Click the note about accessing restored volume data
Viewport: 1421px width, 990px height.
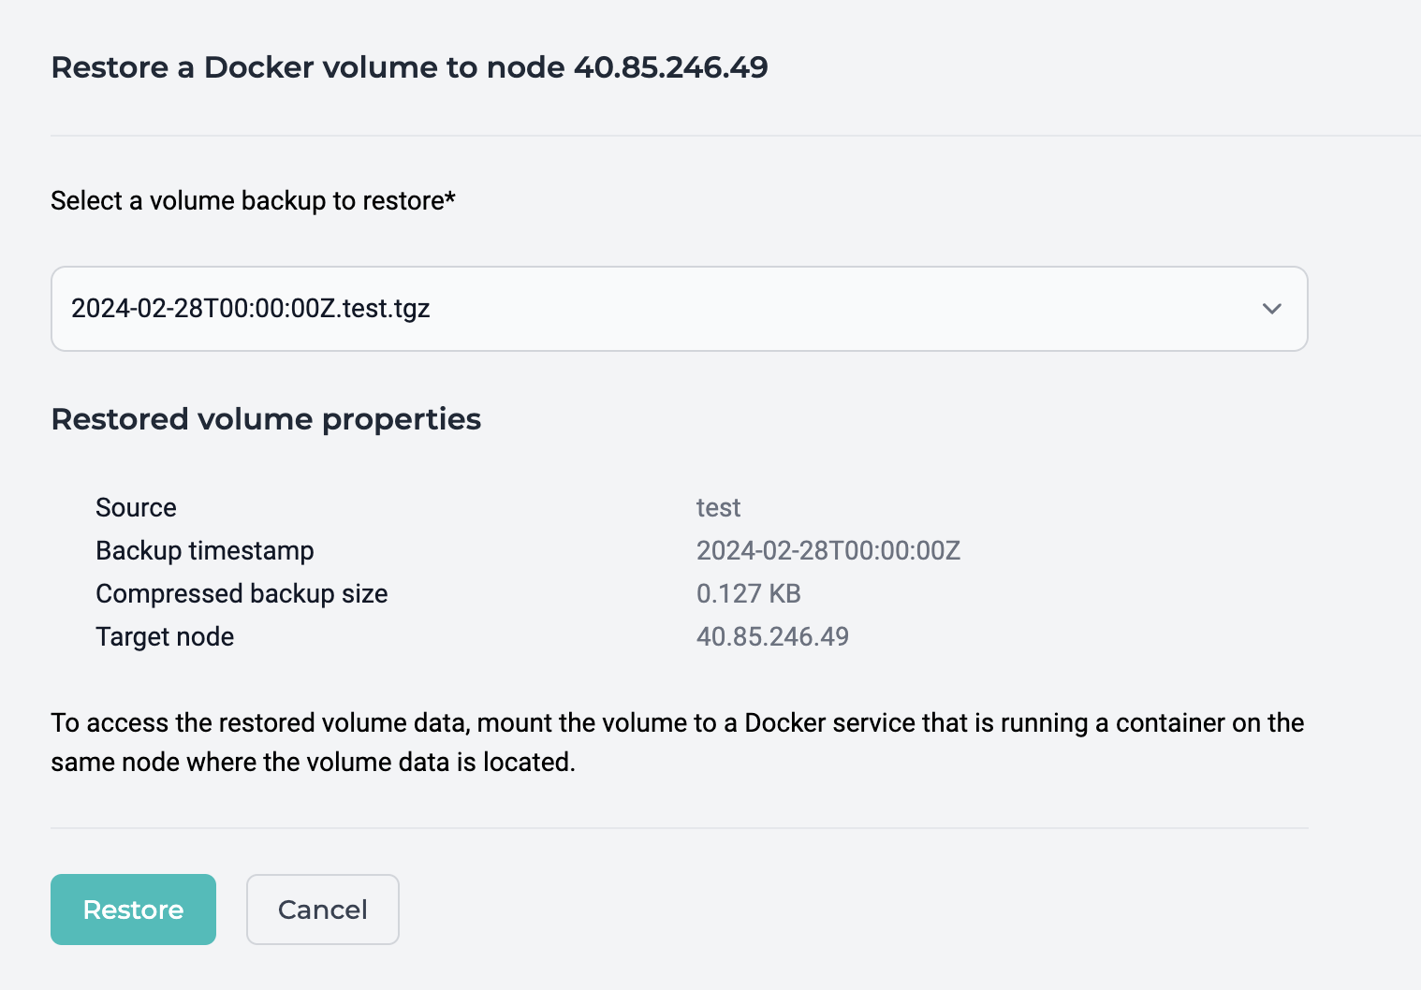pos(678,742)
